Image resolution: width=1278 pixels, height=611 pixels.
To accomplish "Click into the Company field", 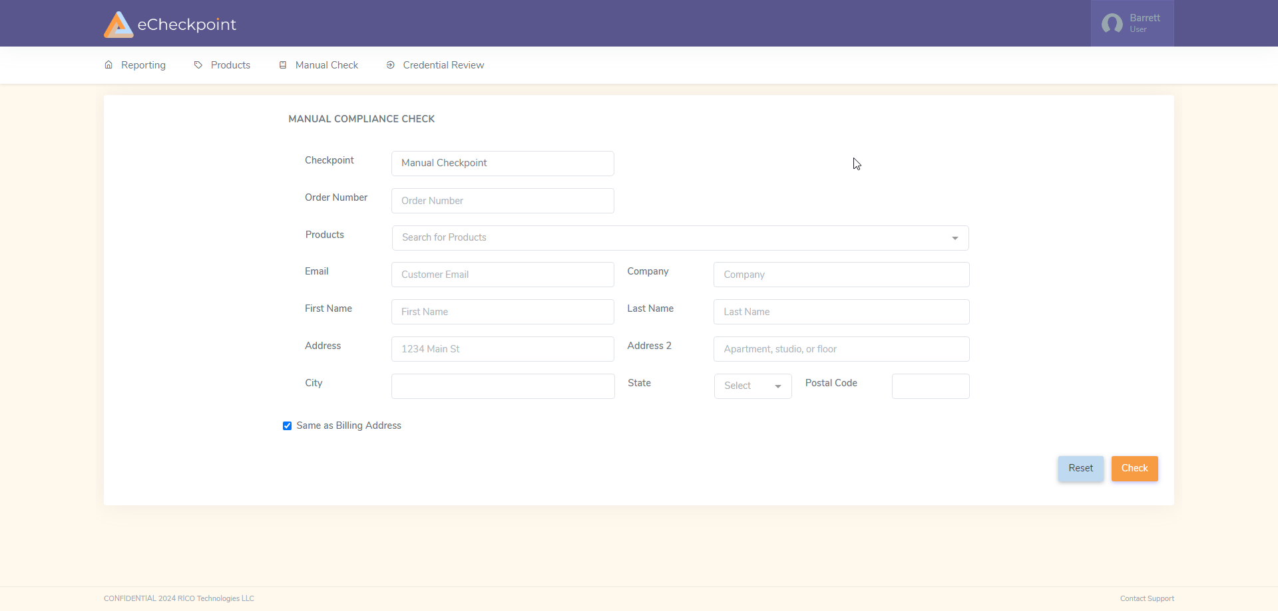I will (841, 275).
